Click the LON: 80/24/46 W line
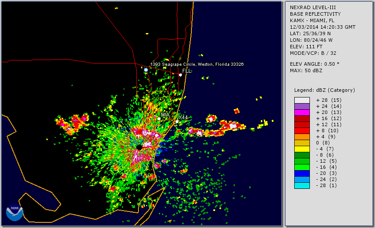The width and height of the screenshot is (375, 228). (x=311, y=40)
